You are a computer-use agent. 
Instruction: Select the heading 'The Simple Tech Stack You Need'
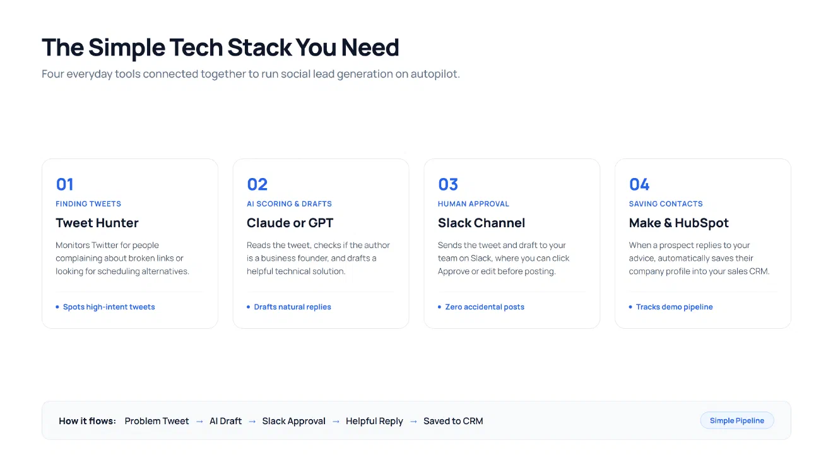(220, 48)
